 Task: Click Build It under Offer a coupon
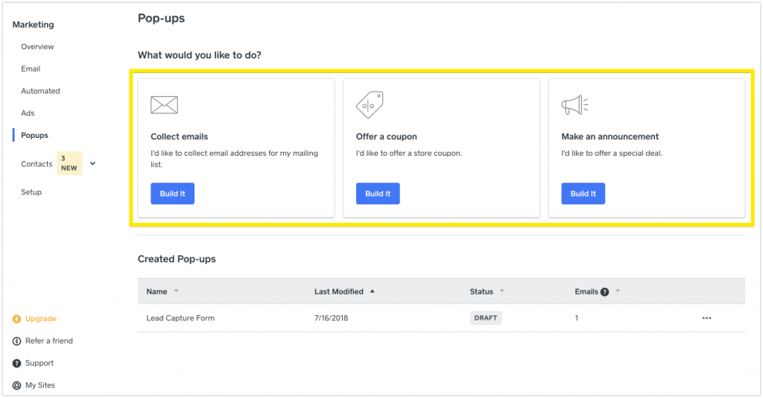tap(378, 194)
